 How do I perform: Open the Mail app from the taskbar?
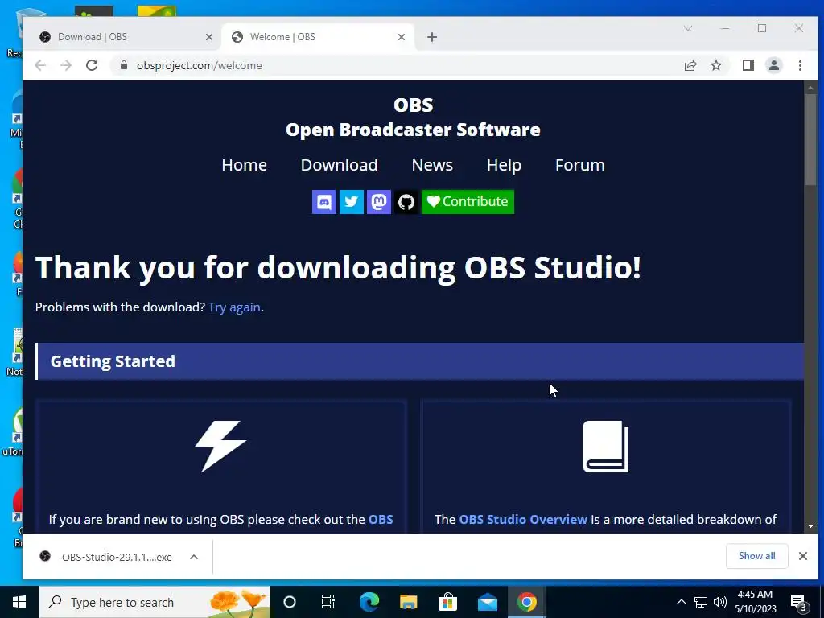(x=488, y=602)
